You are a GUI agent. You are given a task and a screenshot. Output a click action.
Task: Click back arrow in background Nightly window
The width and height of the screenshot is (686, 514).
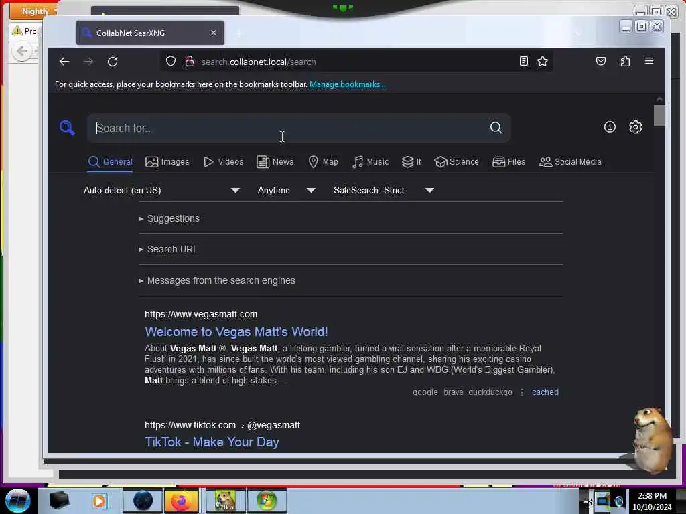[x=22, y=52]
